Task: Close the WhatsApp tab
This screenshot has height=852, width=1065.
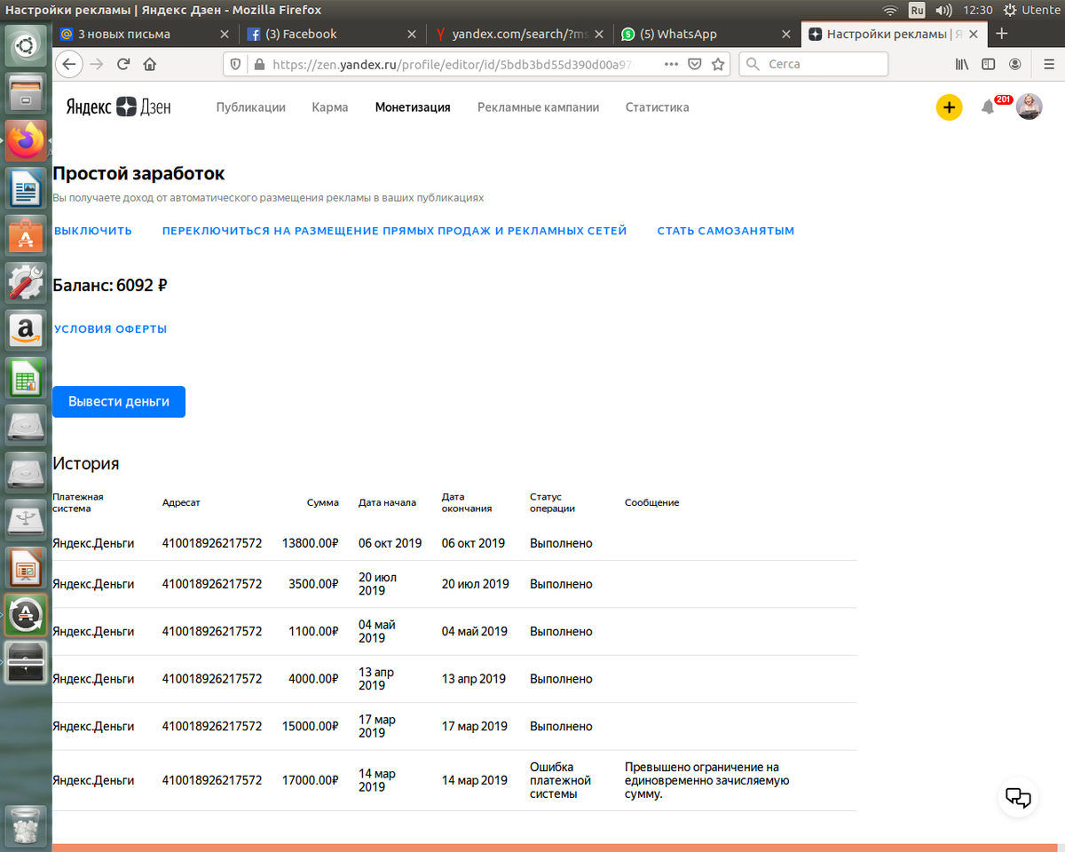Action: coord(785,34)
